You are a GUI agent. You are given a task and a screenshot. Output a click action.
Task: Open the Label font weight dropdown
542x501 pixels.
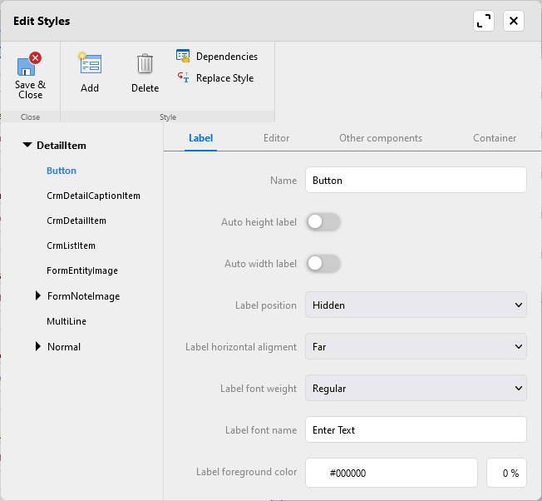416,389
